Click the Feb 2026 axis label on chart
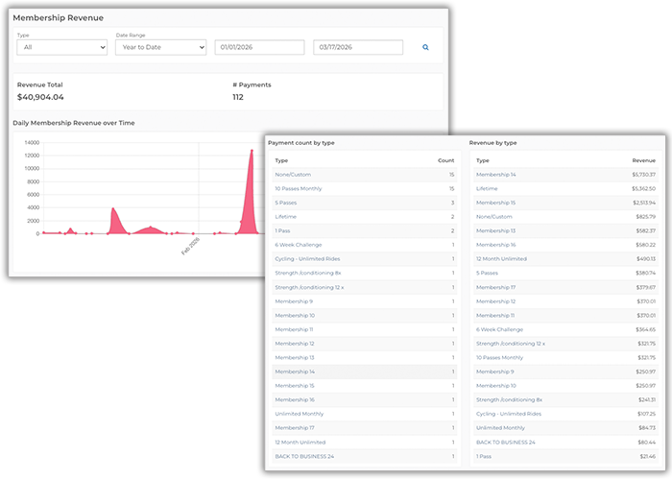 pyautogui.click(x=188, y=246)
